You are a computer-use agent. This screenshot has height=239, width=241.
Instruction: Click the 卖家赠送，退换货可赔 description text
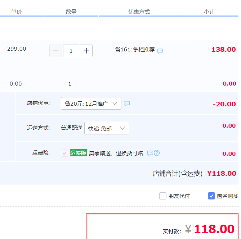116,153
